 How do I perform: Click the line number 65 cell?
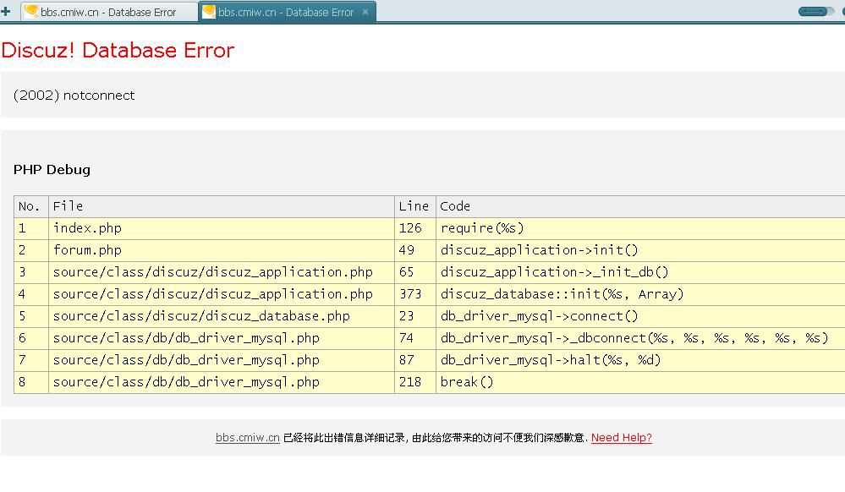pos(415,272)
